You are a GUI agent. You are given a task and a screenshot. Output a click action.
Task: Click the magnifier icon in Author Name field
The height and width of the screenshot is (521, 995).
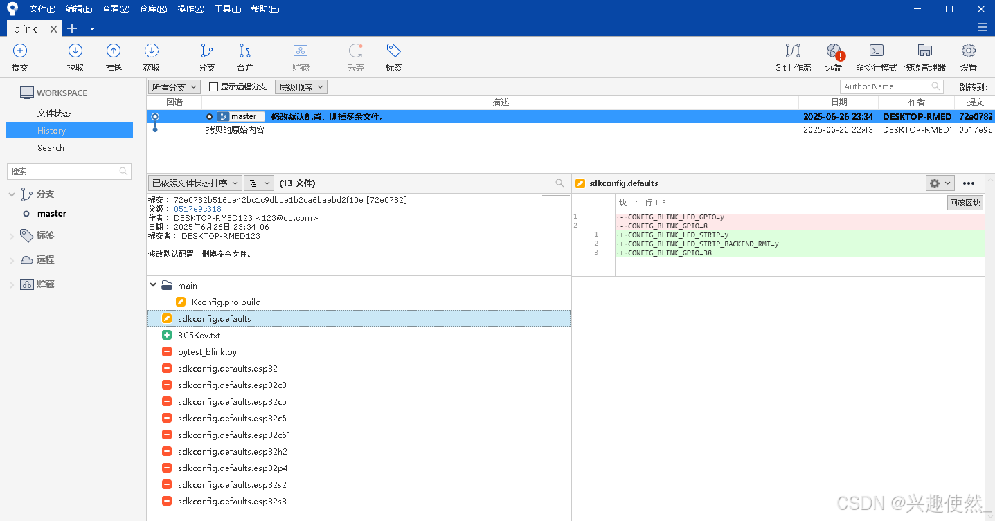pos(936,86)
